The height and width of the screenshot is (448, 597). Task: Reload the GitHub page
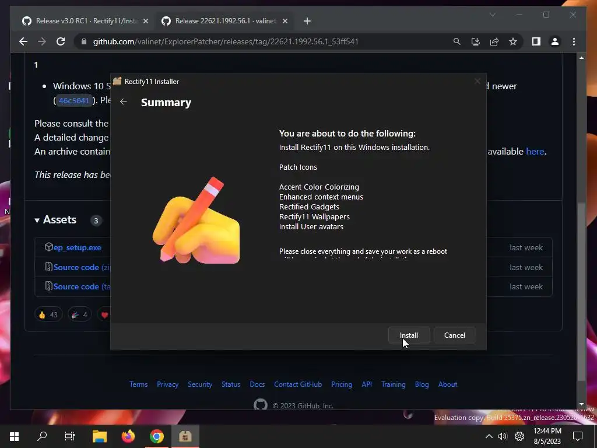click(61, 41)
